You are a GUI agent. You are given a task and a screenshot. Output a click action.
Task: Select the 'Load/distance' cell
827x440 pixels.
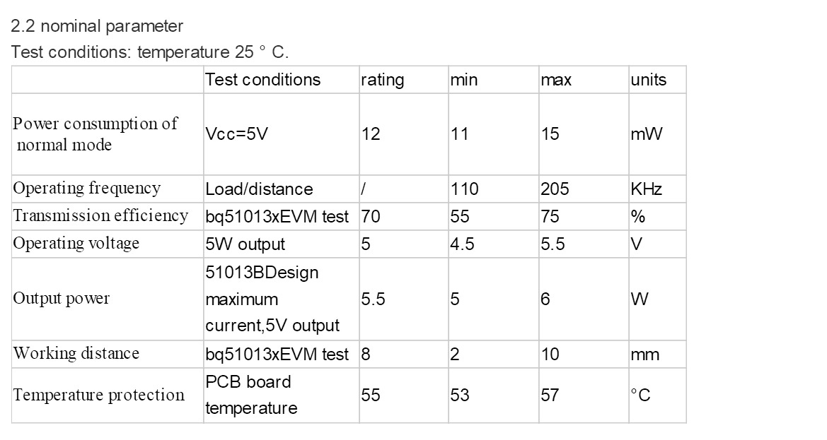coord(281,189)
